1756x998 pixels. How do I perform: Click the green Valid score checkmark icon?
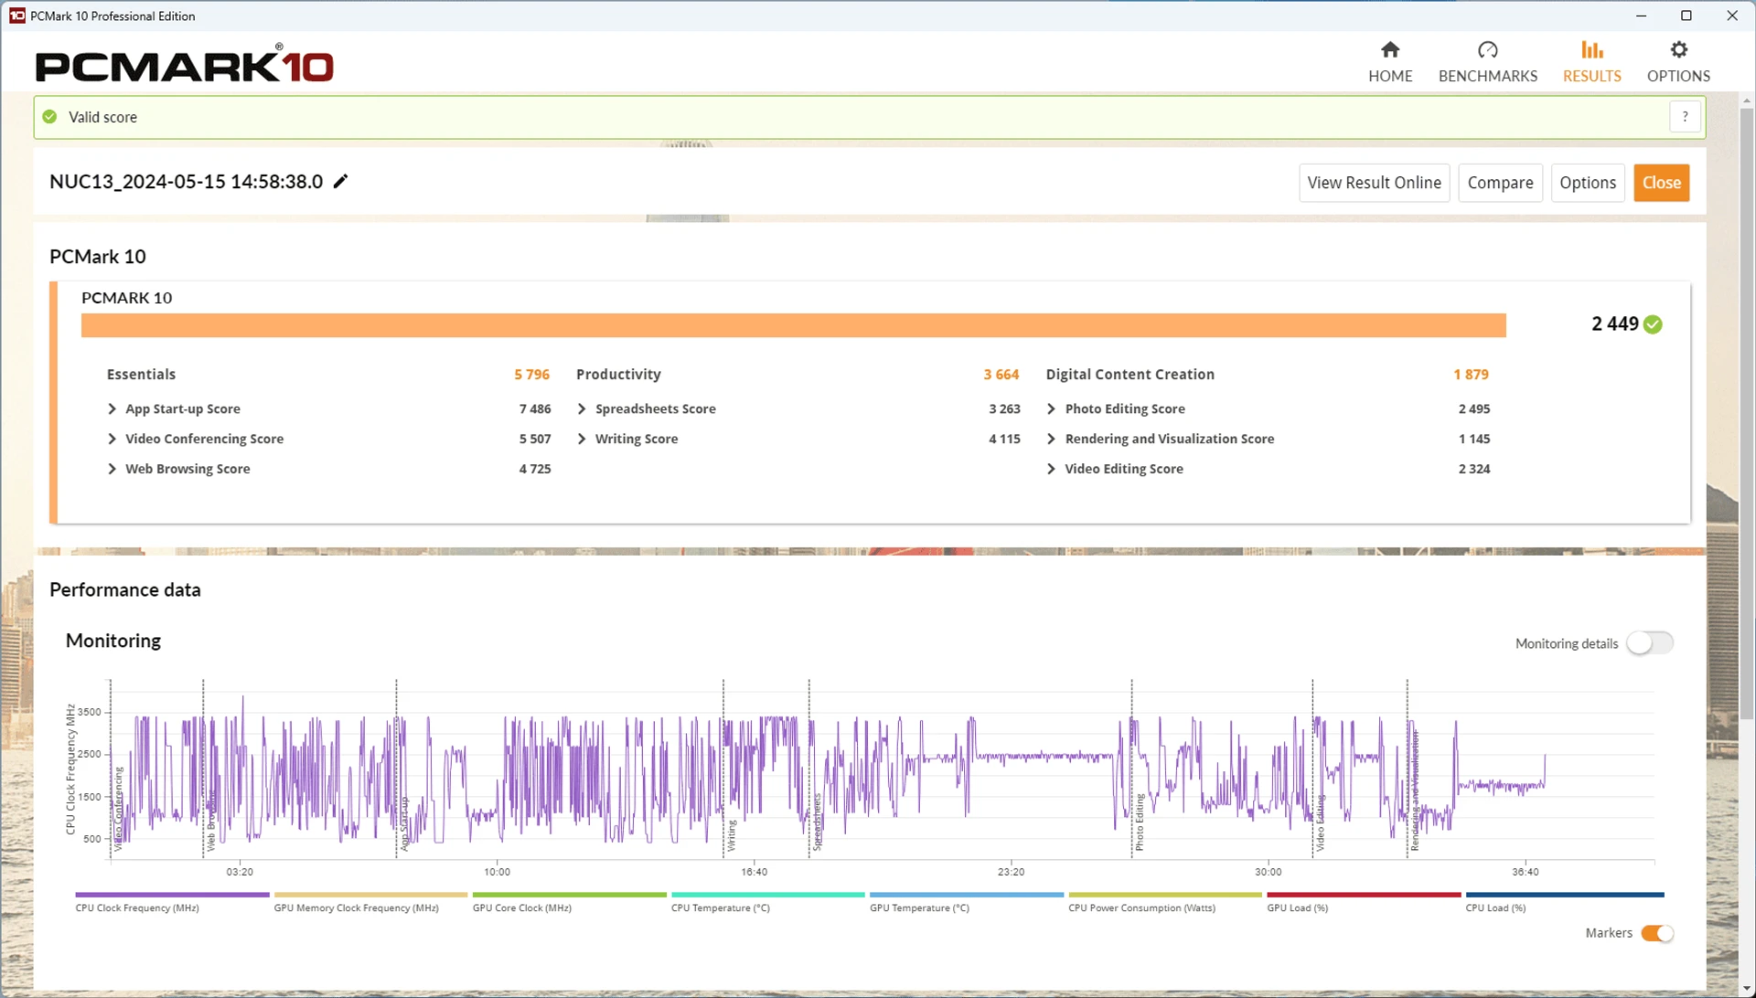pyautogui.click(x=50, y=117)
